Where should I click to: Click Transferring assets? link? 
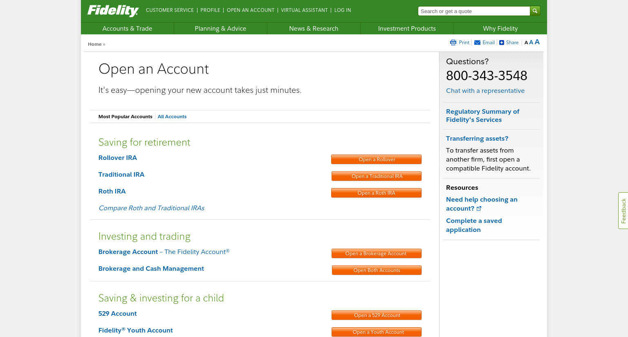coord(477,139)
